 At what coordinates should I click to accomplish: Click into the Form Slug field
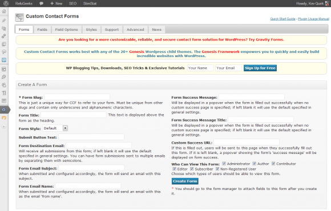pyautogui.click(x=77, y=97)
